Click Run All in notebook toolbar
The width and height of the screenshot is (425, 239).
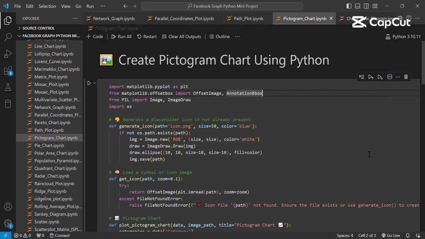point(121,37)
